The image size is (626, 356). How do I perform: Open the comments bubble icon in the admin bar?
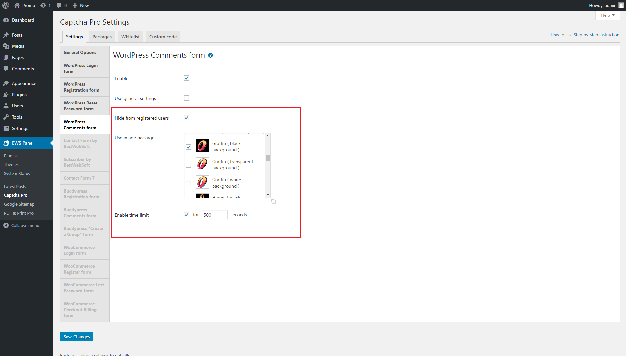59,5
